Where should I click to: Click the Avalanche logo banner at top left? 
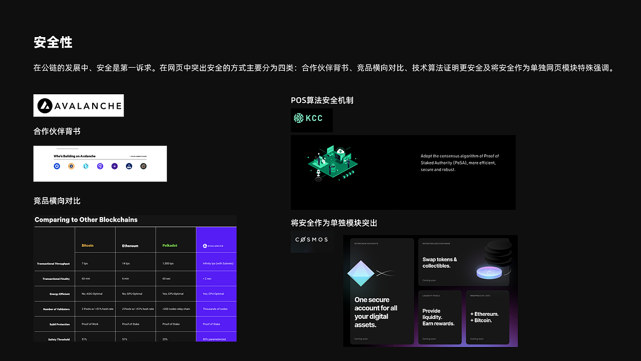[79, 105]
